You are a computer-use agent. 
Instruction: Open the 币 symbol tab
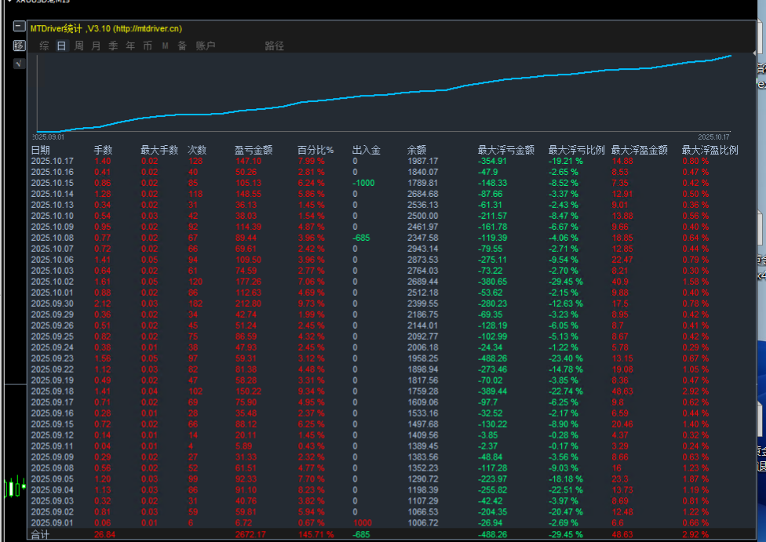(x=148, y=46)
